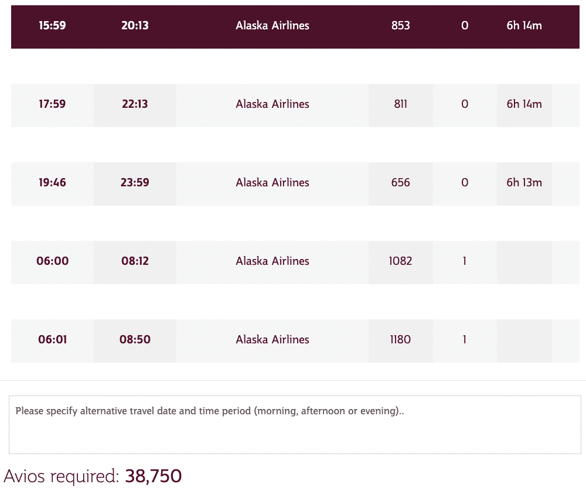Click arrival time 23:59
The height and width of the screenshot is (491, 586).
(x=135, y=183)
